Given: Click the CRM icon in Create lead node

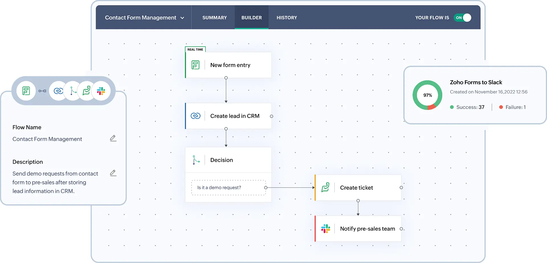Looking at the screenshot, I should pos(195,116).
